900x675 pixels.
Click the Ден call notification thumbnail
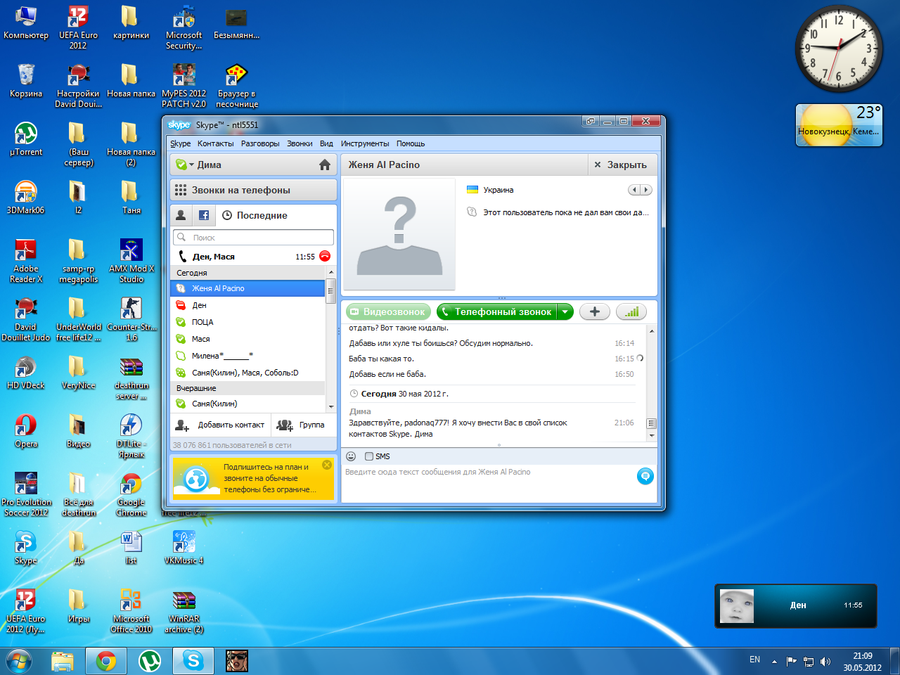pyautogui.click(x=737, y=606)
